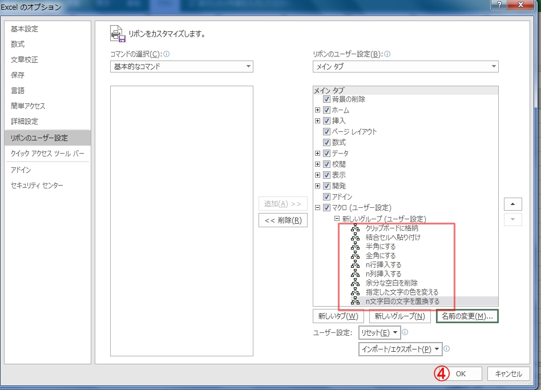This screenshot has height=390, width=541.
Task: Expand the ホーム tree node
Action: pyautogui.click(x=317, y=110)
